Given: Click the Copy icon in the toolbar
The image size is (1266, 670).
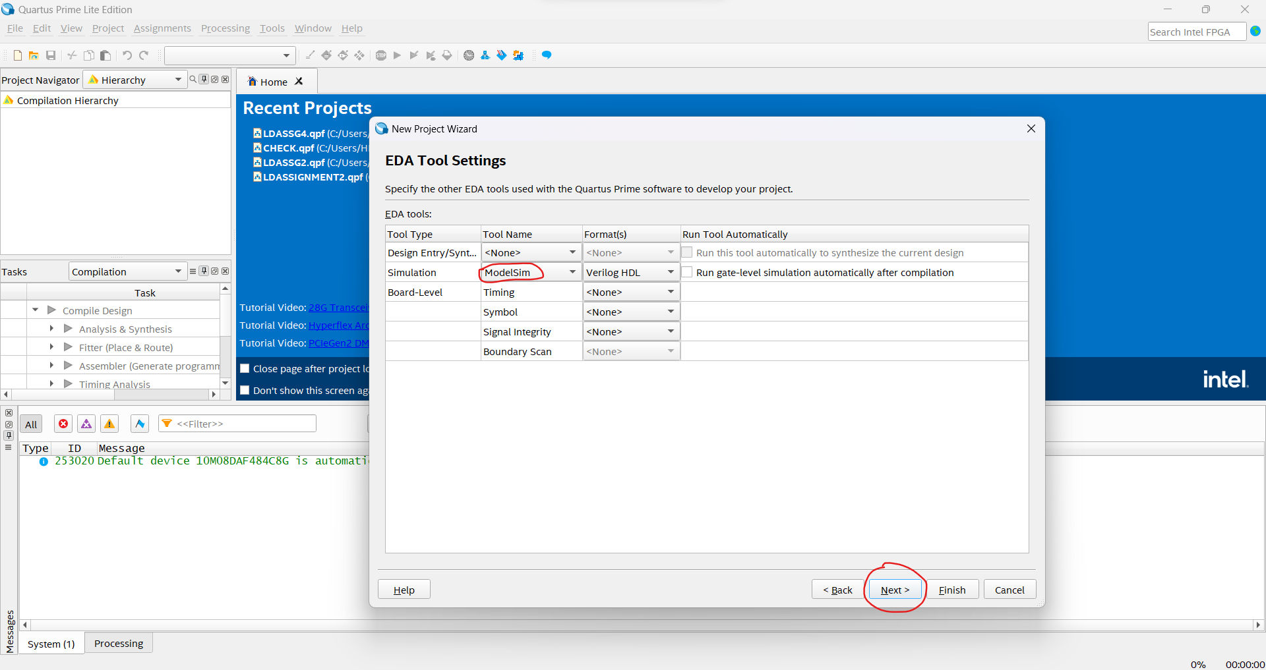Looking at the screenshot, I should click(89, 55).
